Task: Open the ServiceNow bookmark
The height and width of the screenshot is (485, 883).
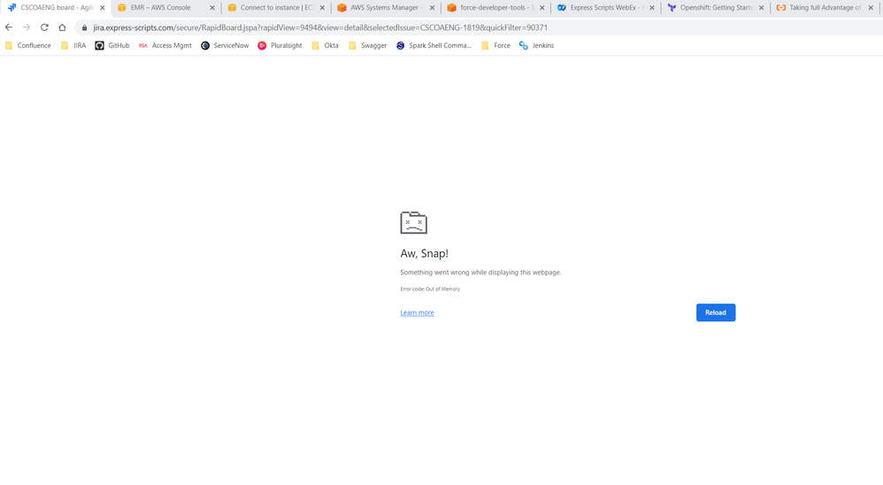Action: (x=225, y=46)
